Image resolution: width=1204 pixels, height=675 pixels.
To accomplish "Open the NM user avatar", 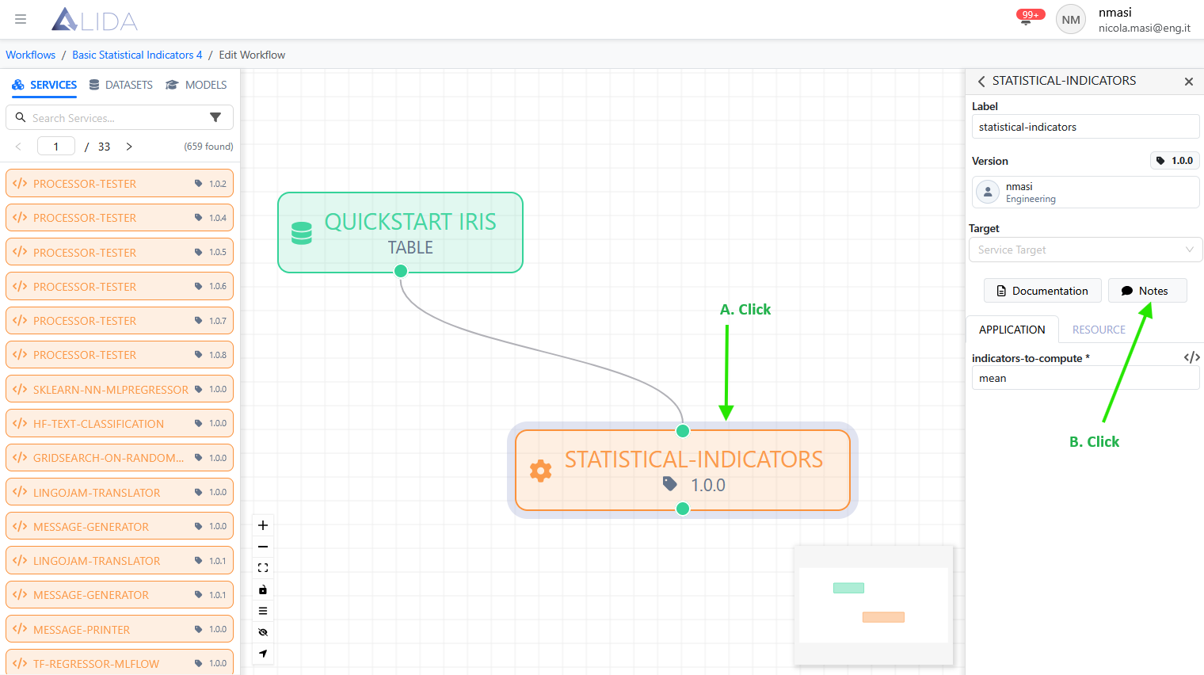I will pyautogui.click(x=1071, y=20).
